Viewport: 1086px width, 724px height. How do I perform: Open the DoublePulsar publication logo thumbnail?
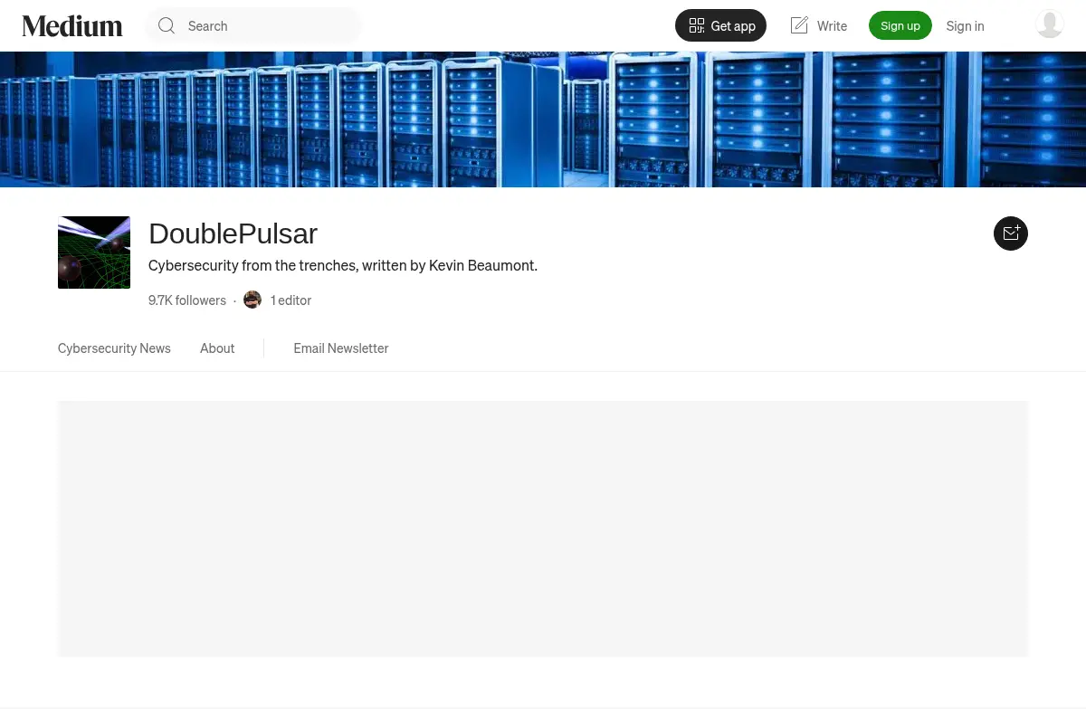94,252
